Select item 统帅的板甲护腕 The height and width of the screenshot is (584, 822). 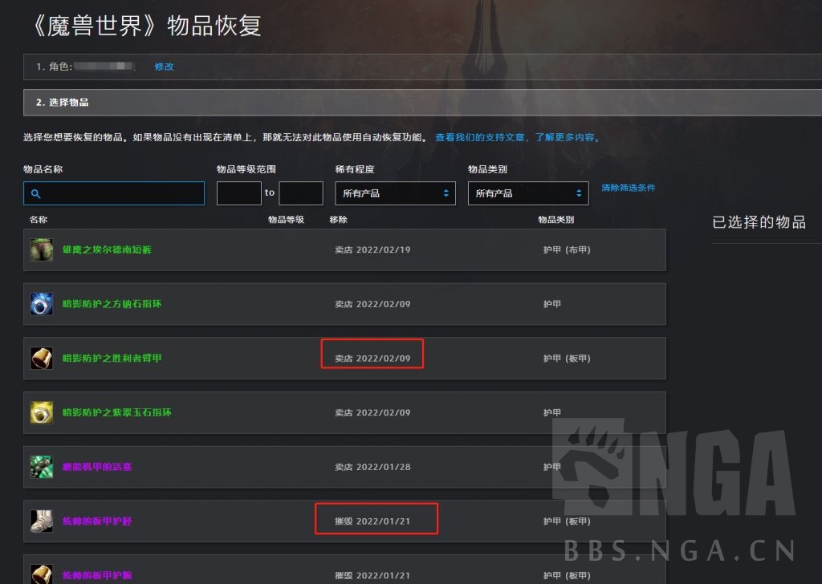(97, 575)
